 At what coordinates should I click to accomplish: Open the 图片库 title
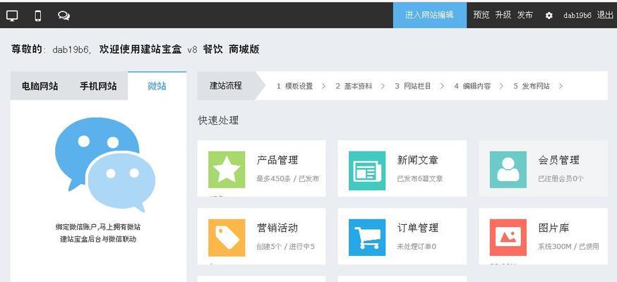click(553, 228)
